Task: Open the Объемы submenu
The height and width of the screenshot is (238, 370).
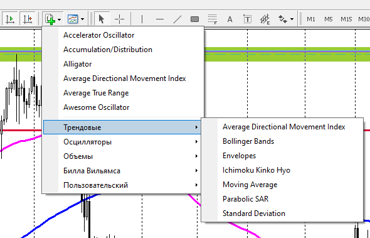Action: click(122, 156)
